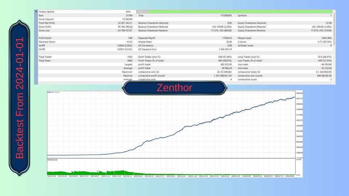Click the 'Deposit Load' chart label
Screen dimensions: 349x196
(52, 160)
